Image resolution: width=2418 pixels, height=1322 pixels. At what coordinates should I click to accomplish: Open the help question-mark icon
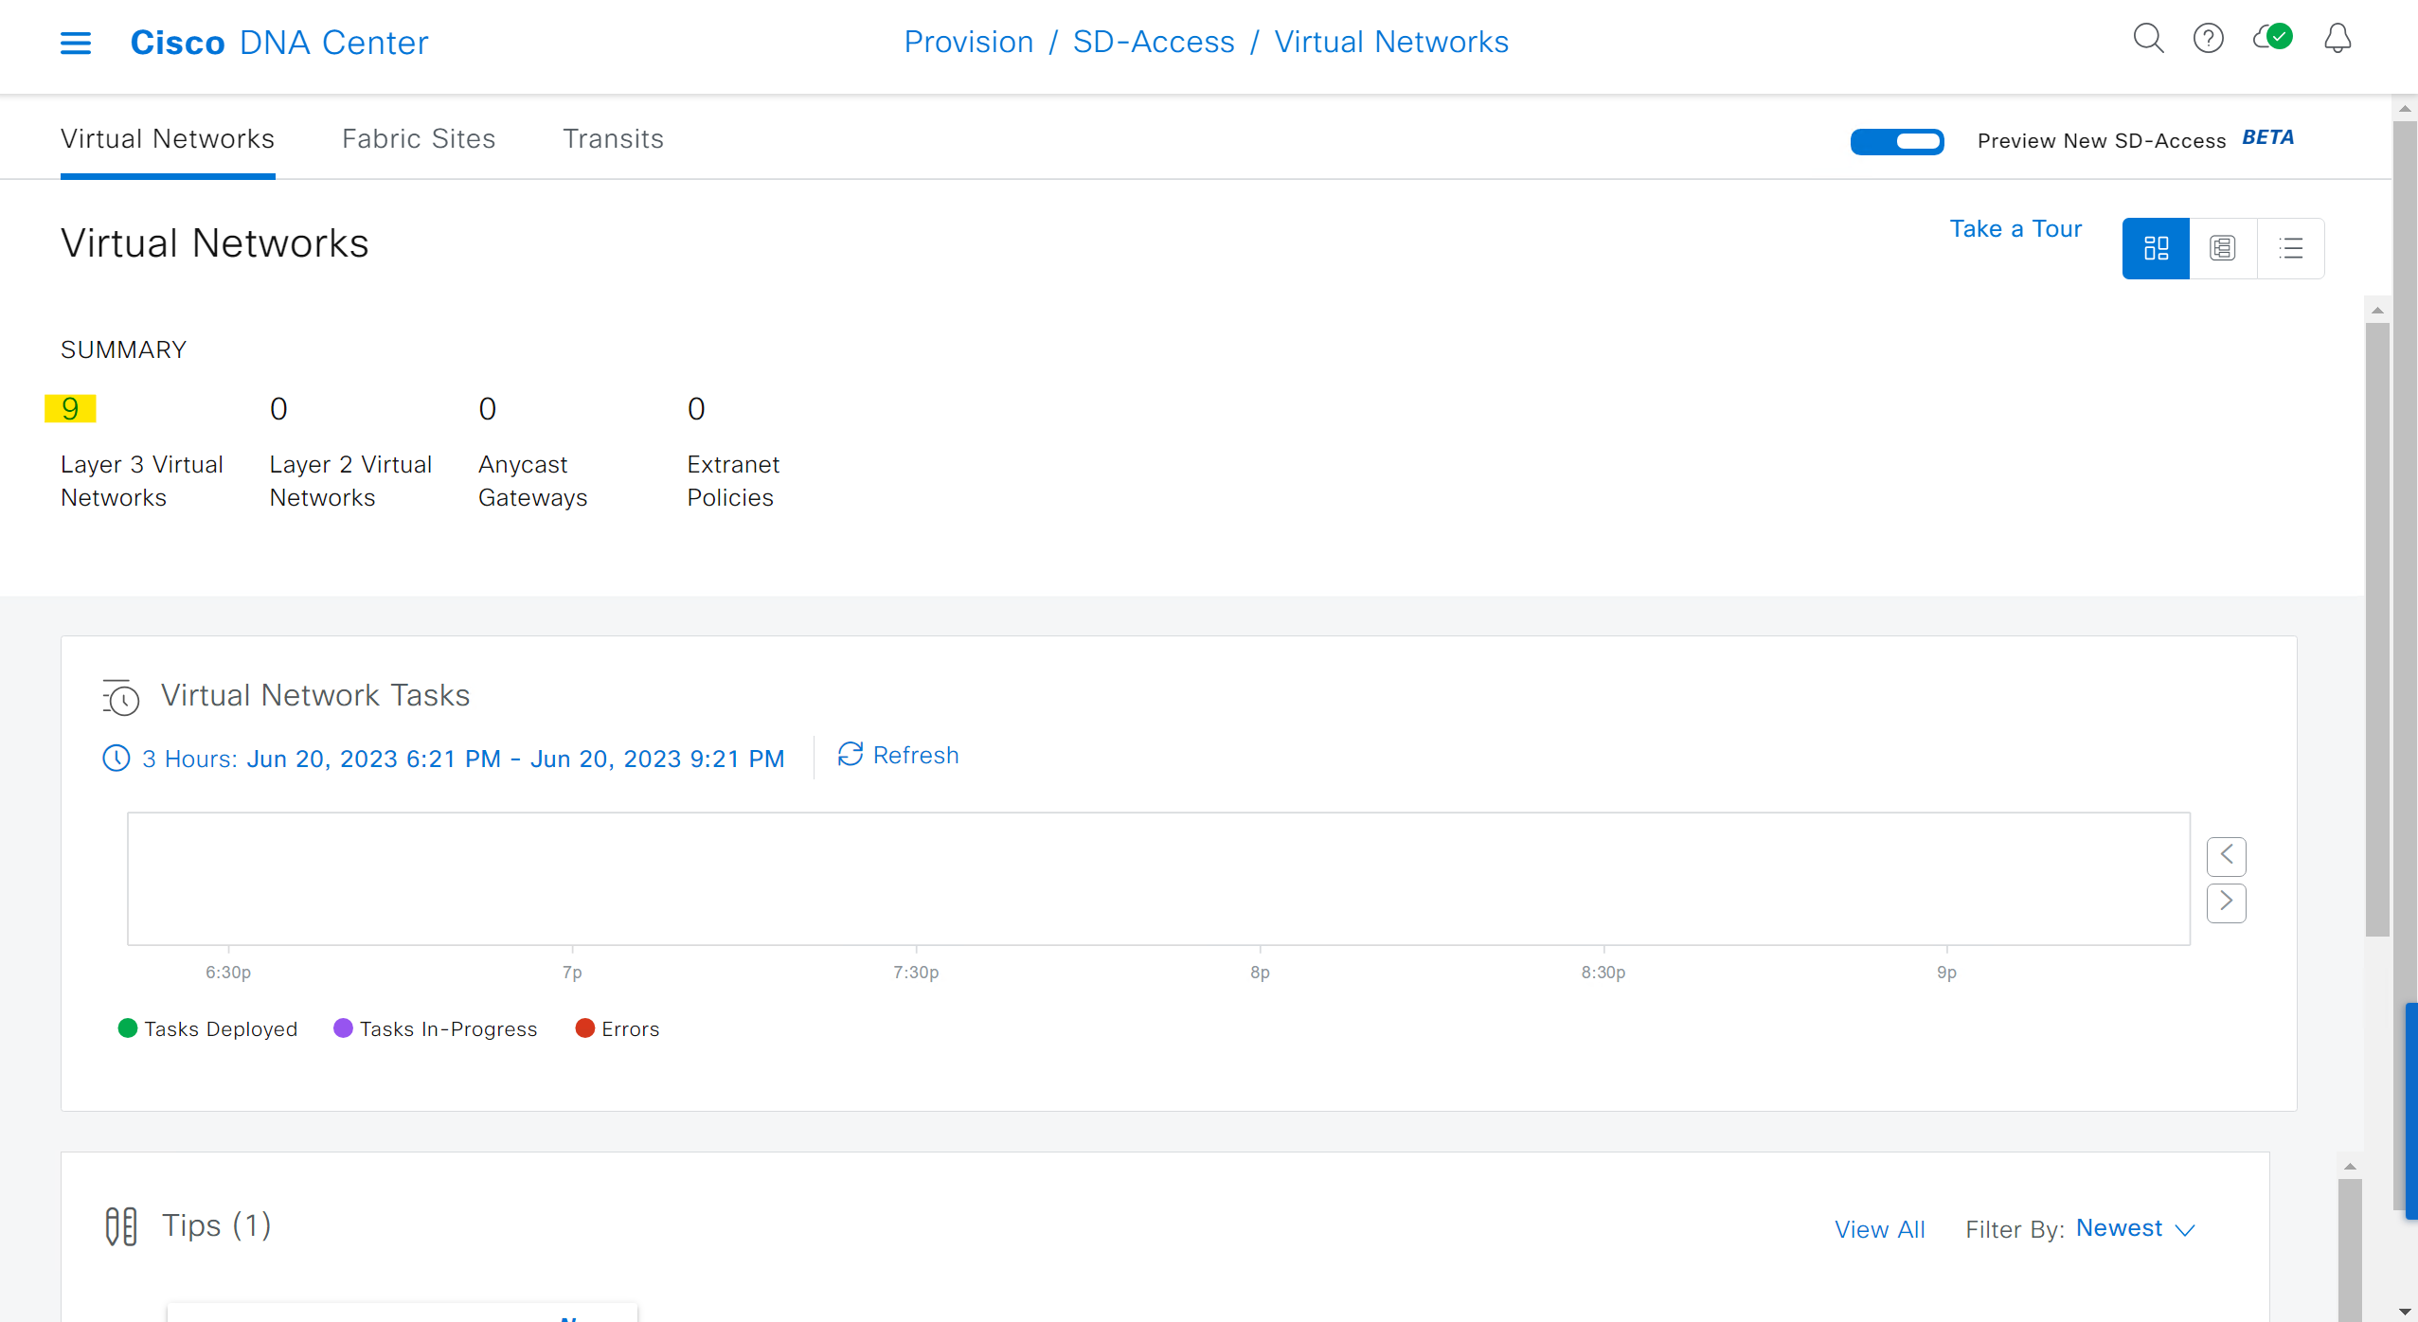(2209, 39)
